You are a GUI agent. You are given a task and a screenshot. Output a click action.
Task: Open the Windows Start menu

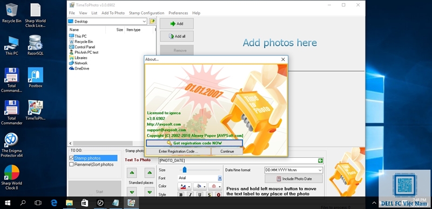8,203
